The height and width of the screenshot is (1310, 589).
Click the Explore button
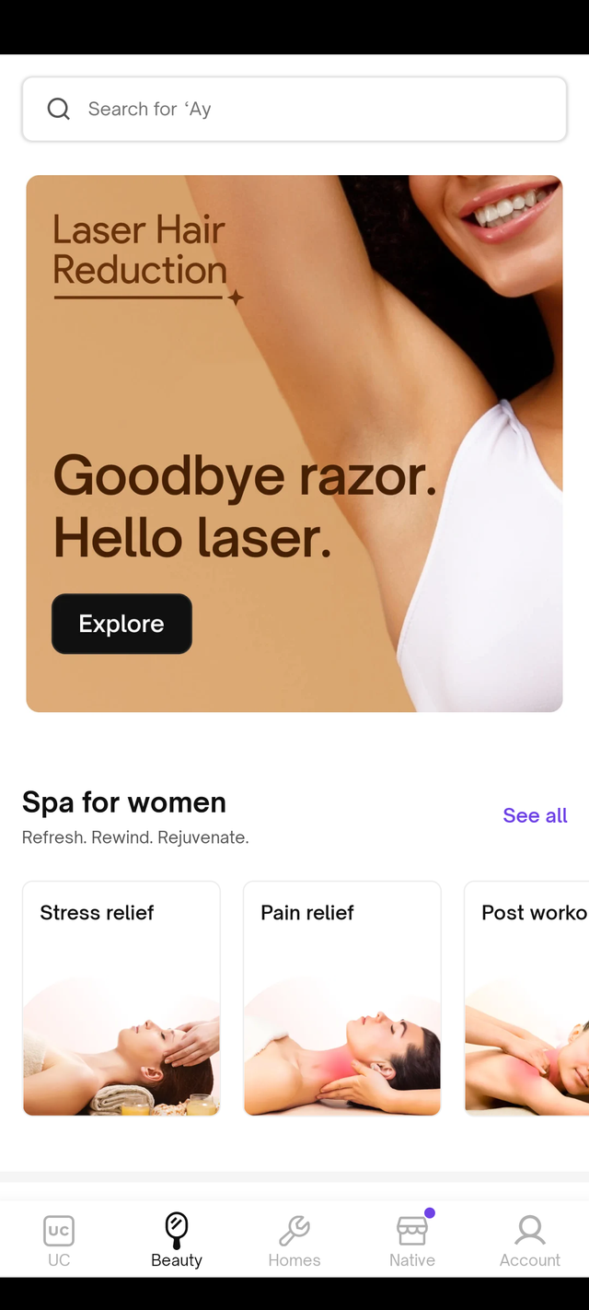121,624
